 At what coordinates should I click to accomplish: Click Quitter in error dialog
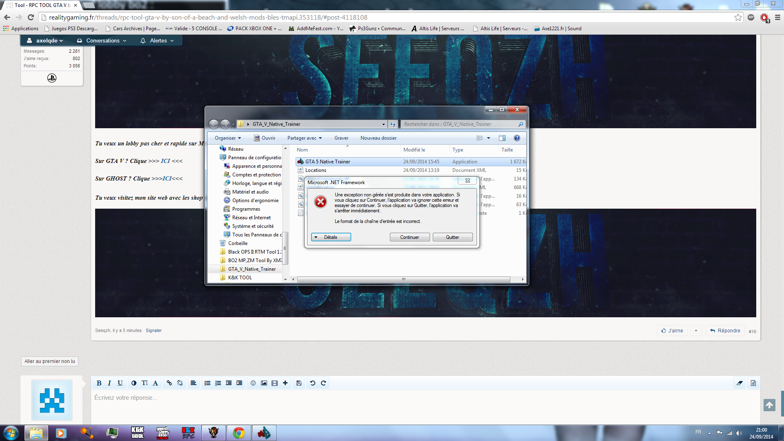(452, 237)
